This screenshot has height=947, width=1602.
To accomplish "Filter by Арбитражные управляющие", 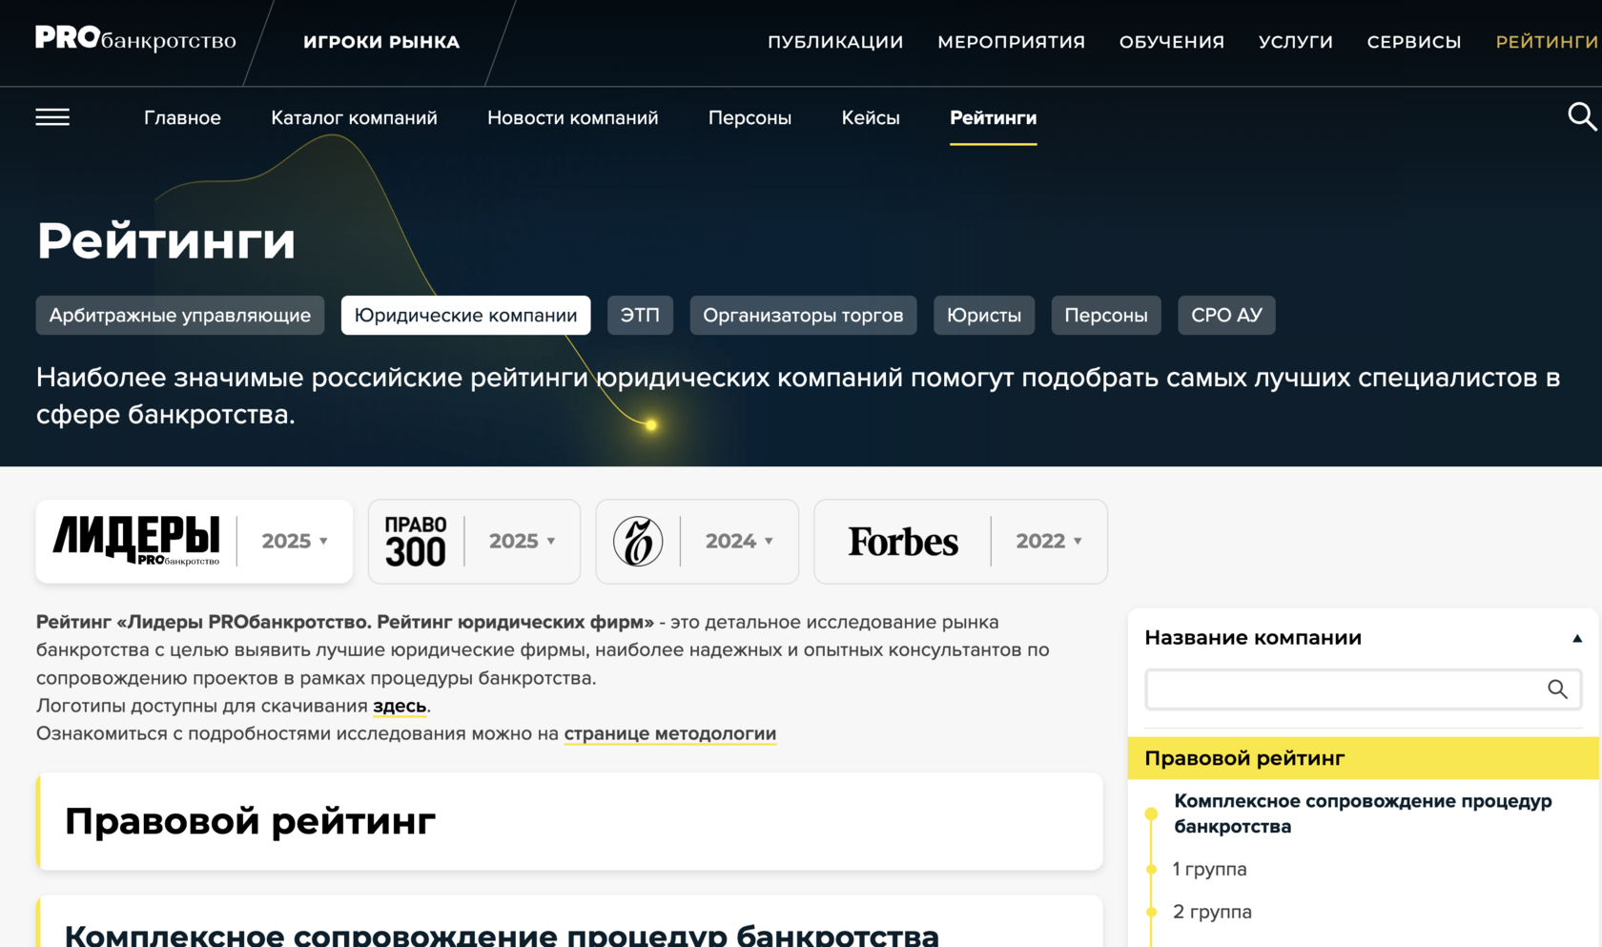I will click(180, 315).
